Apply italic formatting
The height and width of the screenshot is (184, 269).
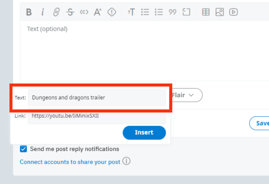[x=43, y=12]
